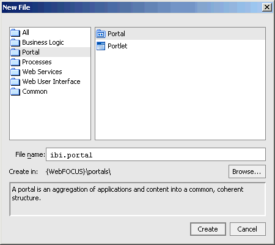Select the Business Logic category label
This screenshot has height=245, width=275.
click(43, 42)
